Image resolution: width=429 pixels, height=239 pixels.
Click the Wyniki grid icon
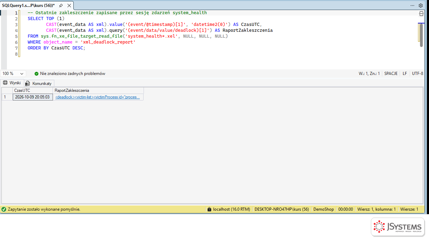5,83
